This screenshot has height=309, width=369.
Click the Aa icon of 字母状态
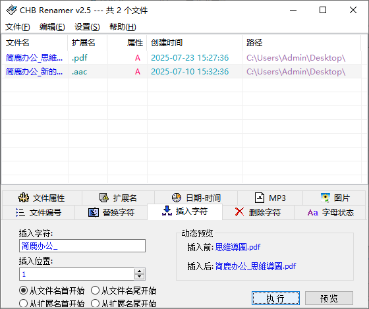tap(313, 213)
